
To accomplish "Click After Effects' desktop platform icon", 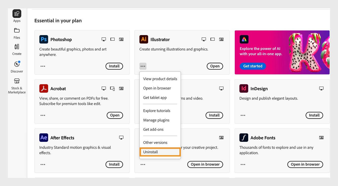I will 121,138.
